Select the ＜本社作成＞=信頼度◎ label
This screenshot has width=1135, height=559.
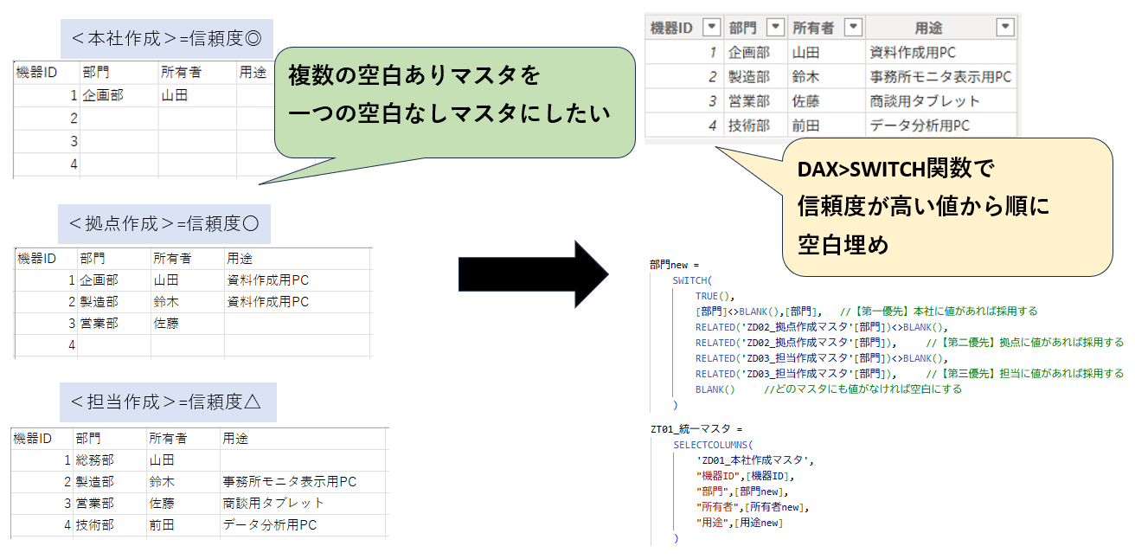tap(167, 39)
